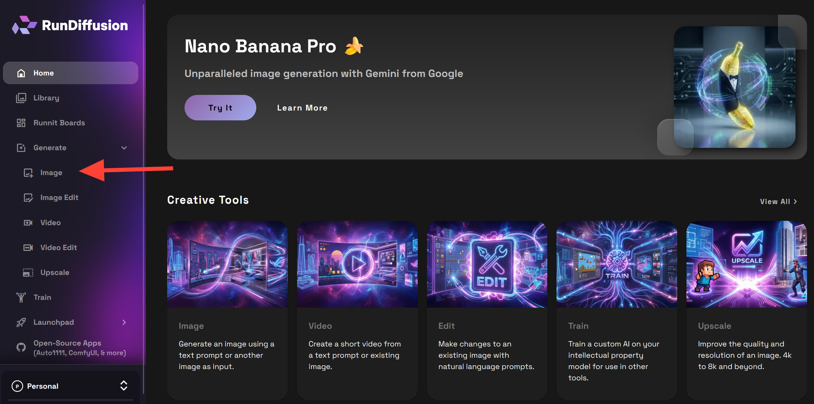Click the Learn More link

coord(302,108)
